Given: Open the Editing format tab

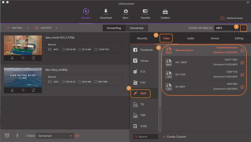Looking at the screenshot, I should coord(239,39).
